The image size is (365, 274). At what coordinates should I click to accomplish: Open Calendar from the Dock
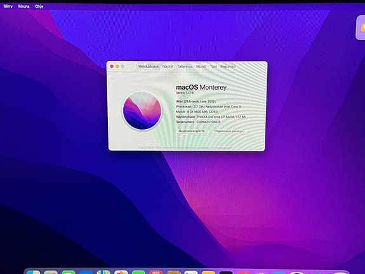pos(156,272)
